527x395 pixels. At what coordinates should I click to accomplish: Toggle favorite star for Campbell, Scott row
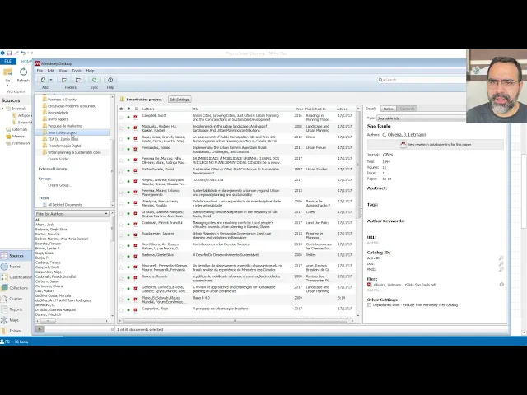tap(121, 117)
